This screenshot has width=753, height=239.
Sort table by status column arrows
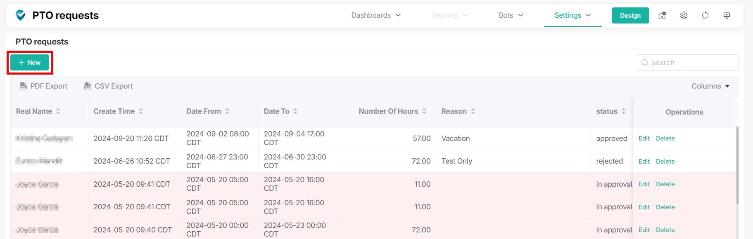tap(624, 111)
